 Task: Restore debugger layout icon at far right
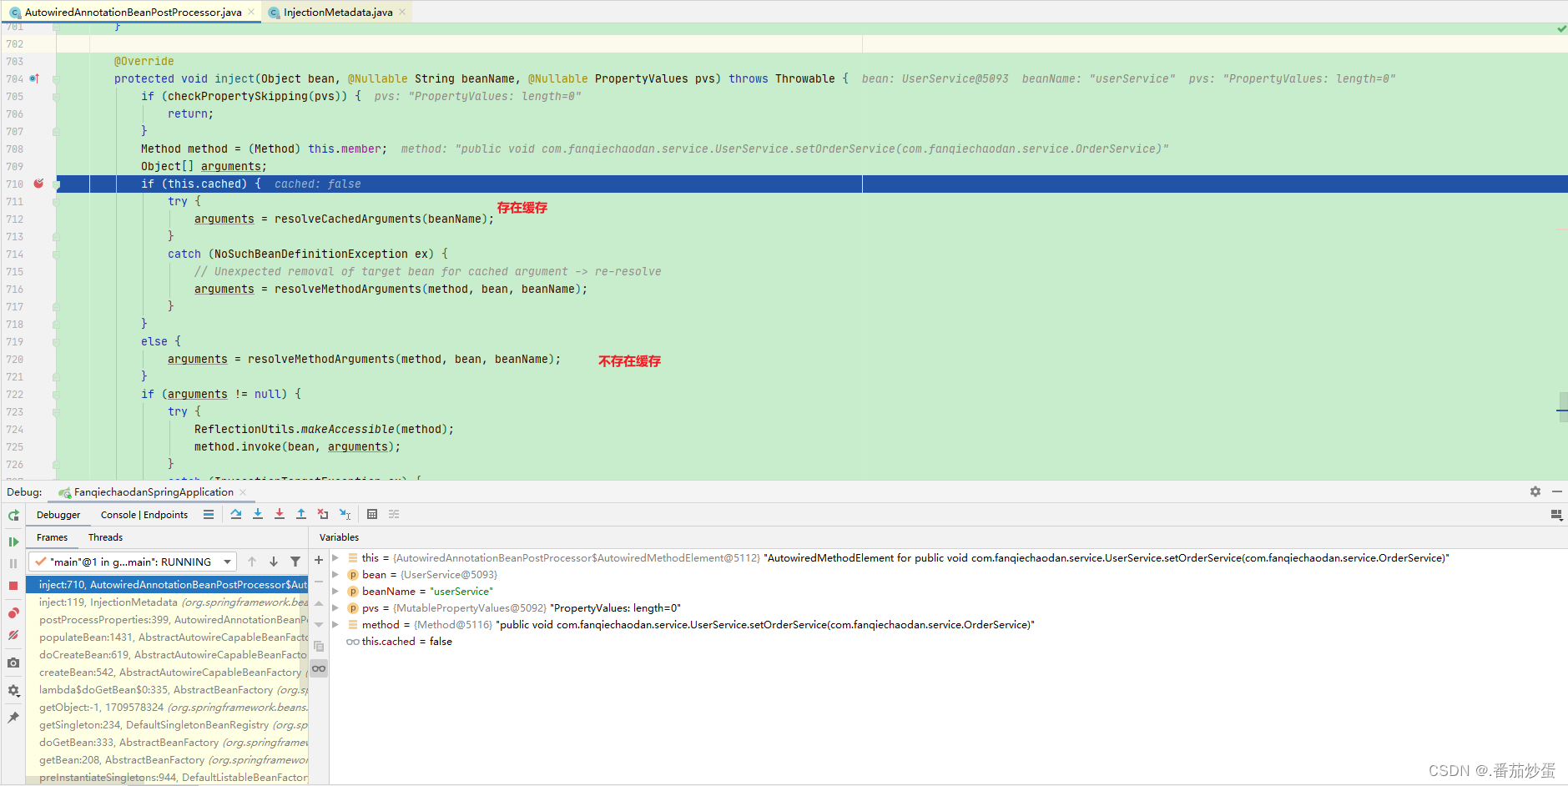click(x=1556, y=515)
